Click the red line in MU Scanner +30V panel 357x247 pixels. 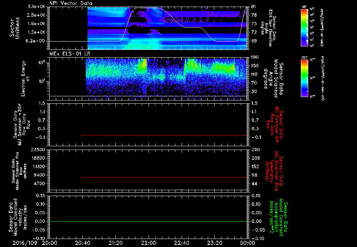pyautogui.click(x=164, y=135)
